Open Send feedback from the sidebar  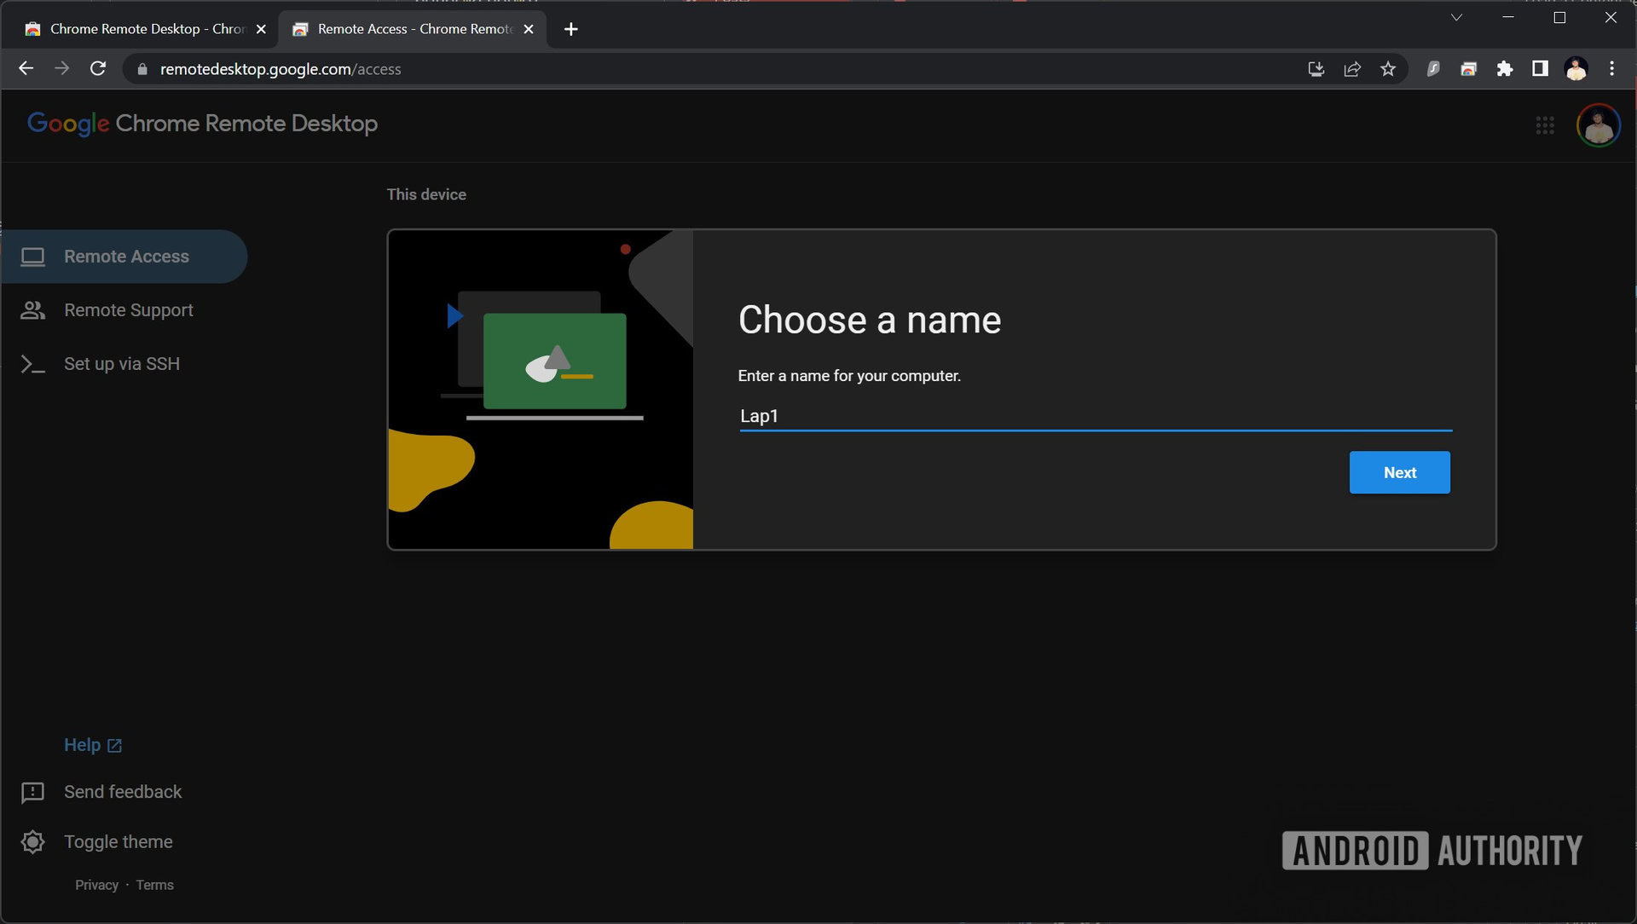122,791
